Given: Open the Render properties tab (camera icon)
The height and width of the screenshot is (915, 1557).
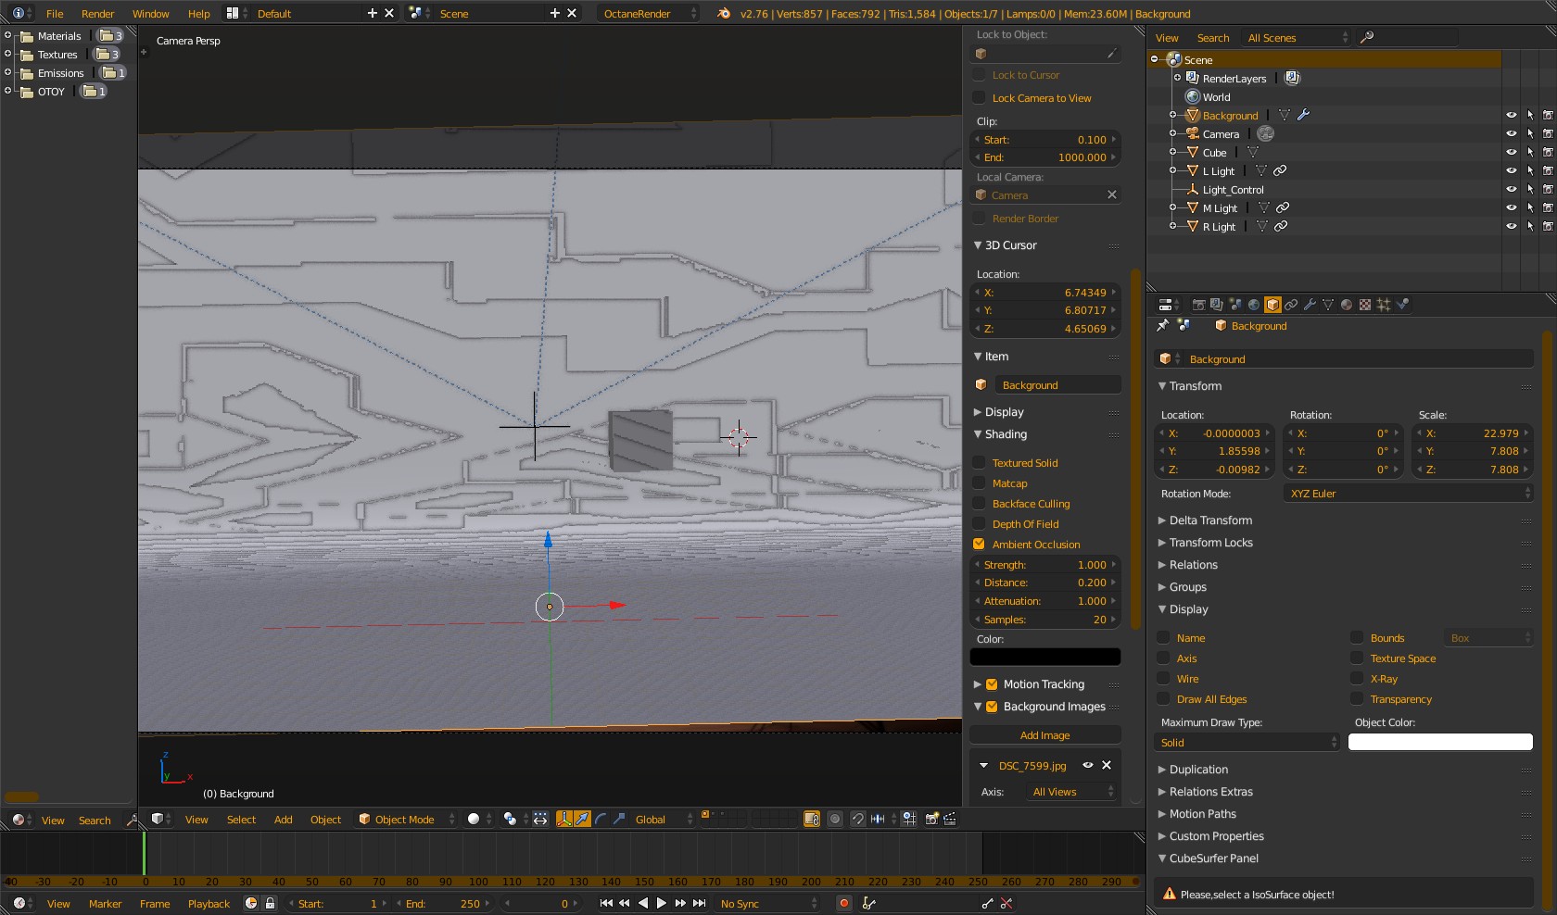Looking at the screenshot, I should point(1198,305).
